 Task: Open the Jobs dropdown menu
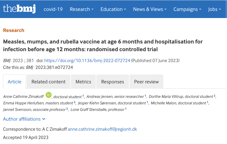click(215, 9)
